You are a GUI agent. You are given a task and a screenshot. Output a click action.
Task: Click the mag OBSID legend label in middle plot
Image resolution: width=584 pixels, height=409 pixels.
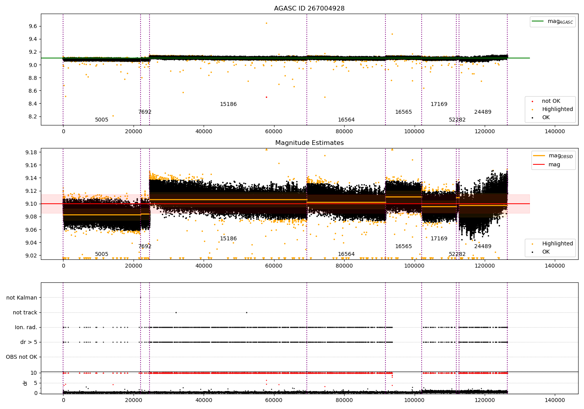coord(561,156)
